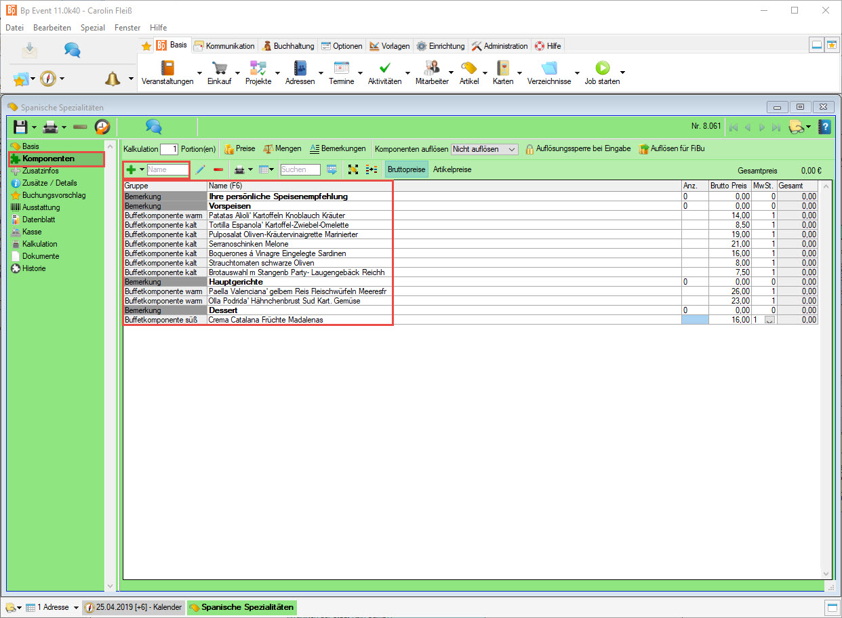Click the save floppy disk icon
The image size is (842, 618).
(20, 127)
